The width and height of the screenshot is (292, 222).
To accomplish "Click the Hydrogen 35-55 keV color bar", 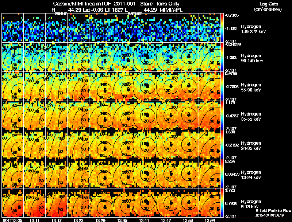I will click(x=222, y=116).
